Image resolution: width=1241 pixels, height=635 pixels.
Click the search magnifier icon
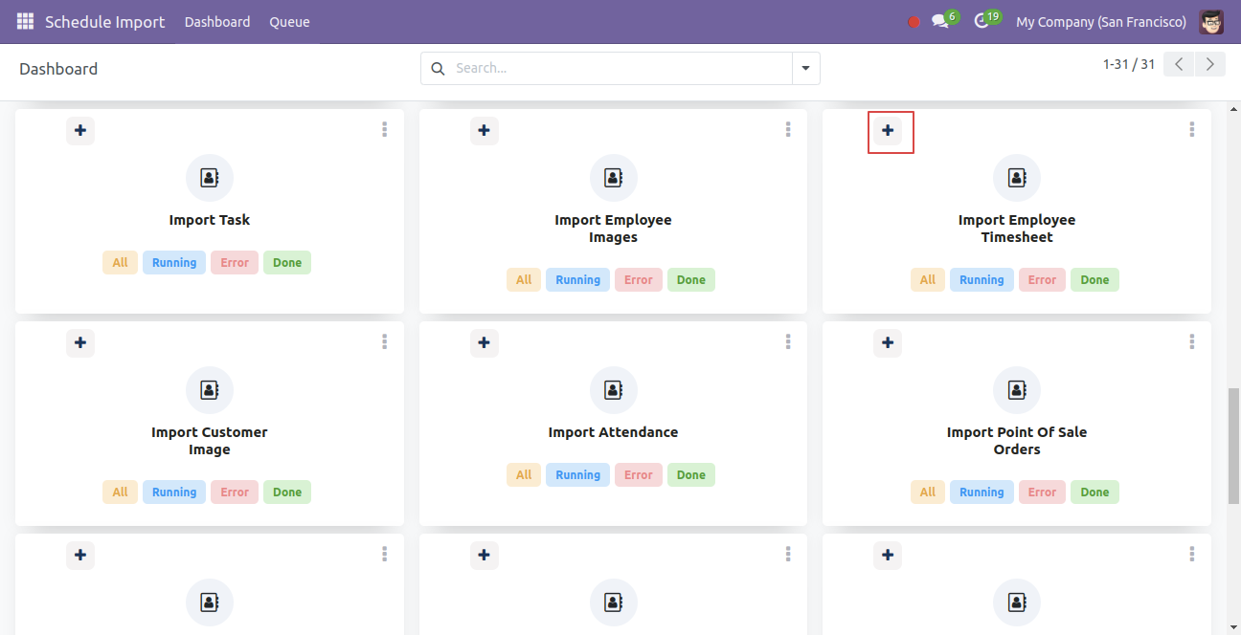tap(439, 69)
